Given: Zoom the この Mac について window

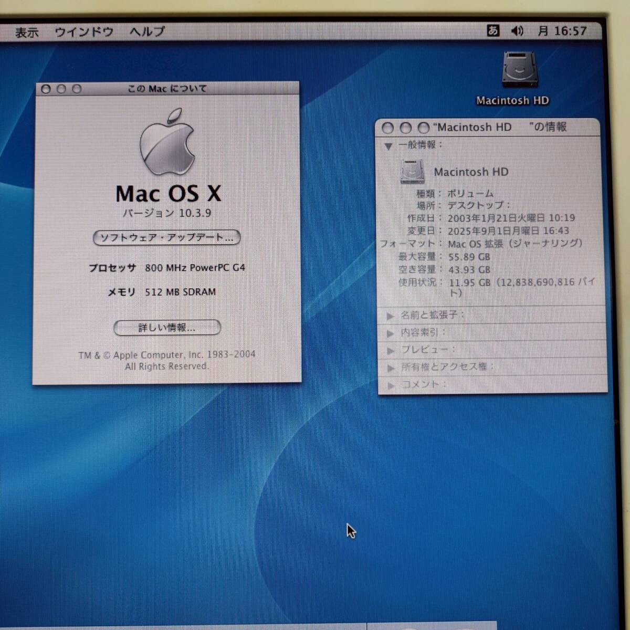Looking at the screenshot, I should tap(77, 89).
